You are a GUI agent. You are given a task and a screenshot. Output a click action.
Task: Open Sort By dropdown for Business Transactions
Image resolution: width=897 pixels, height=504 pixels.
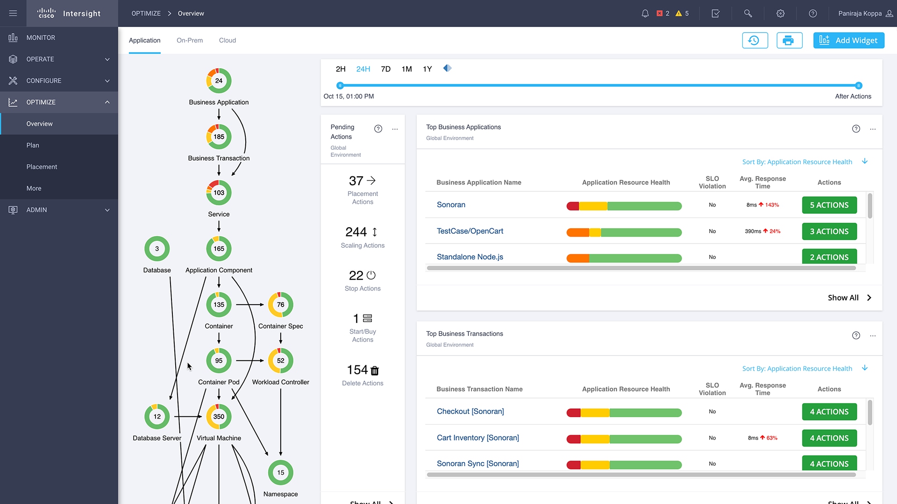[797, 369]
